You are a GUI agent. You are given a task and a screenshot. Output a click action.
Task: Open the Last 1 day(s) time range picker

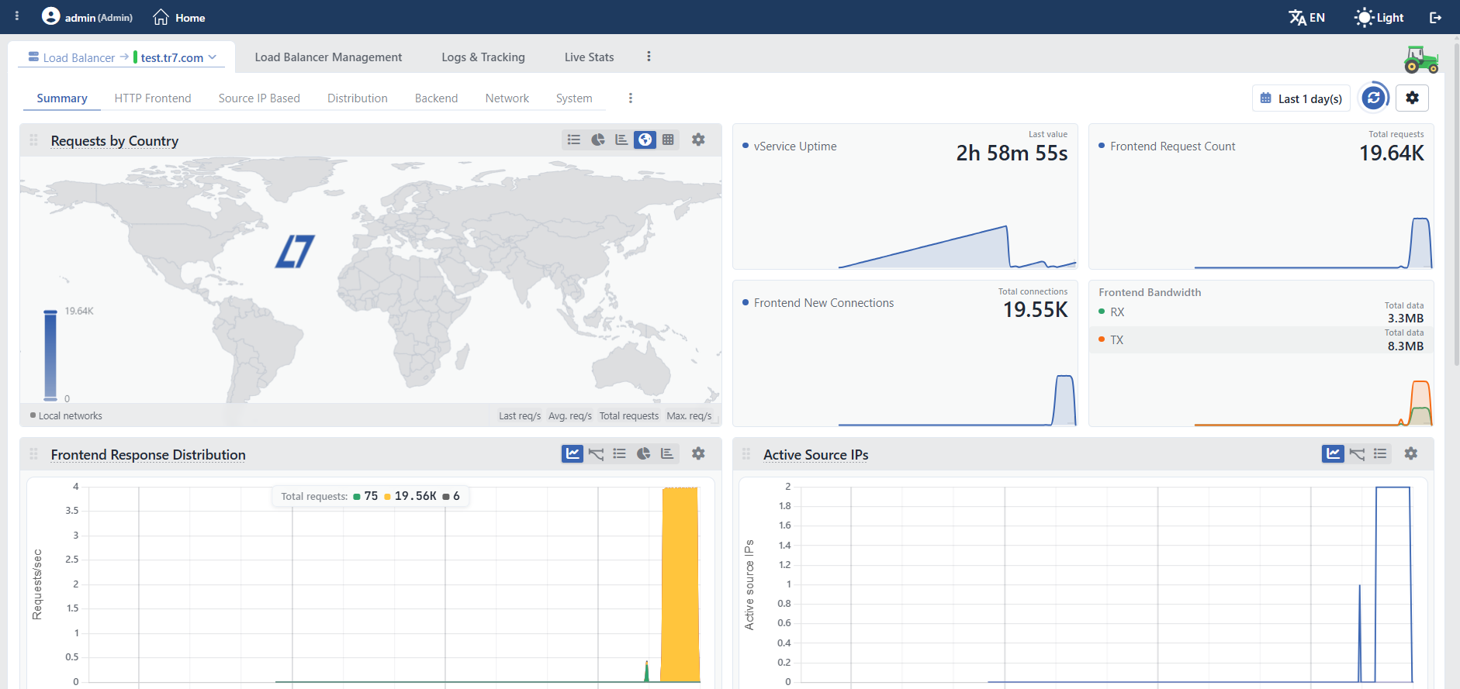(x=1301, y=98)
